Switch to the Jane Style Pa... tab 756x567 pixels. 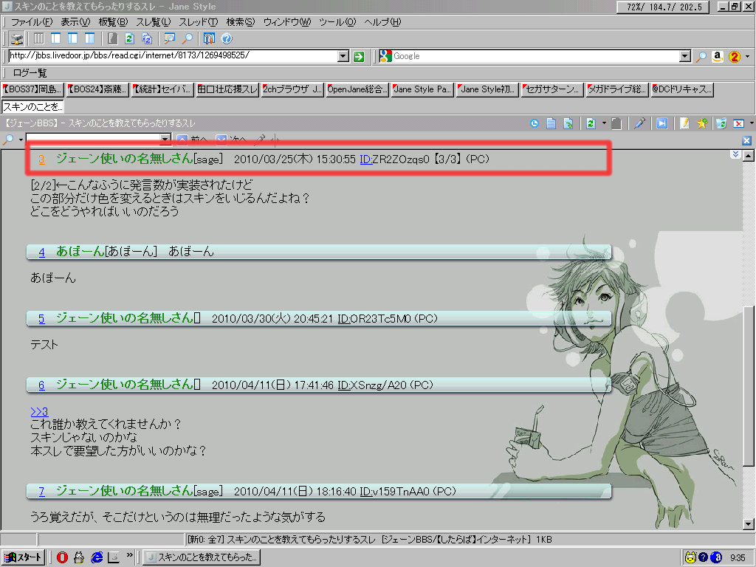423,89
